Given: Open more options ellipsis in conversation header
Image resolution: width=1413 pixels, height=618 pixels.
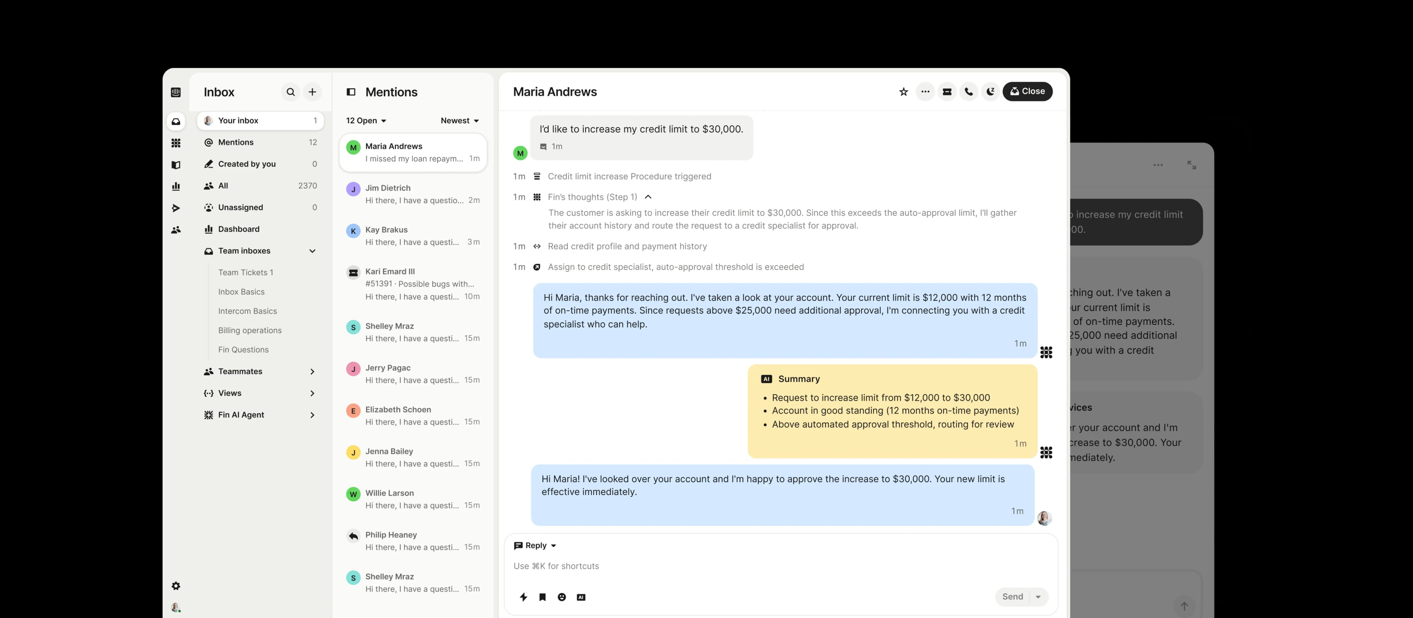Looking at the screenshot, I should (925, 92).
